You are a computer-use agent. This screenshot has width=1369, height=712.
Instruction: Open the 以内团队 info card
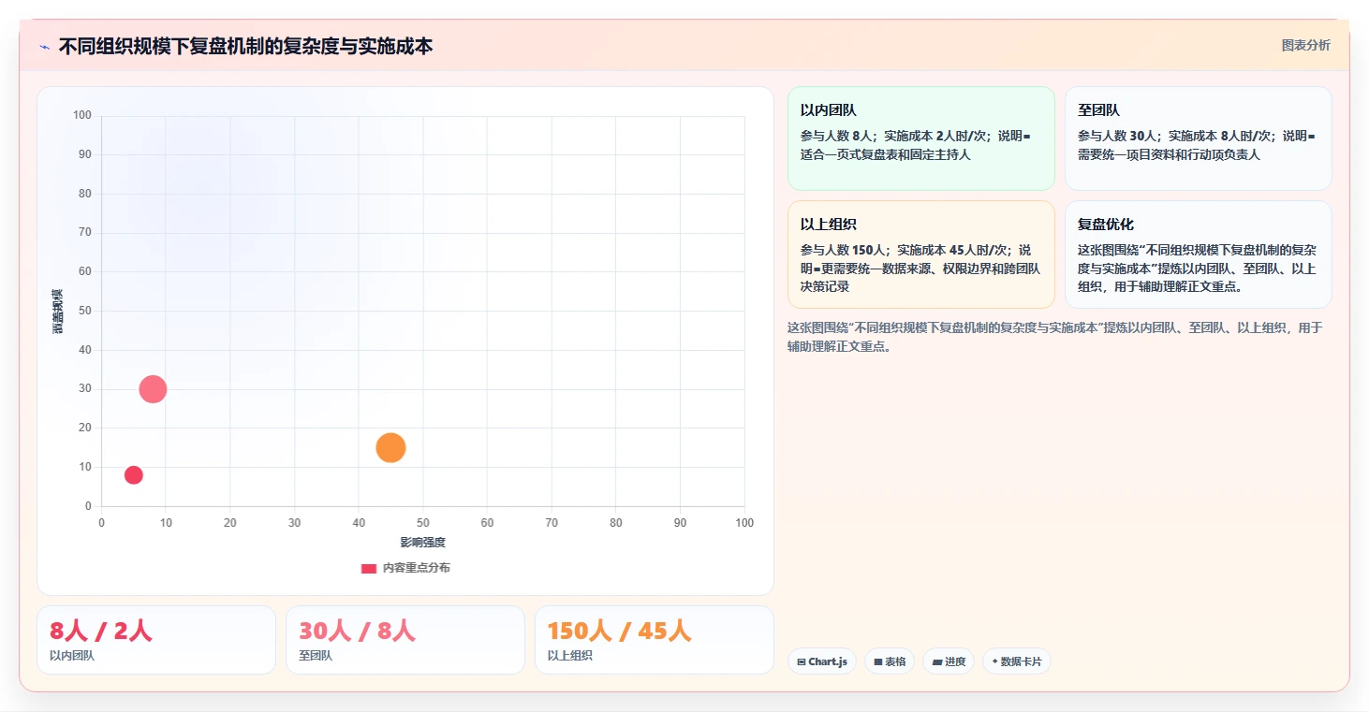pos(921,138)
